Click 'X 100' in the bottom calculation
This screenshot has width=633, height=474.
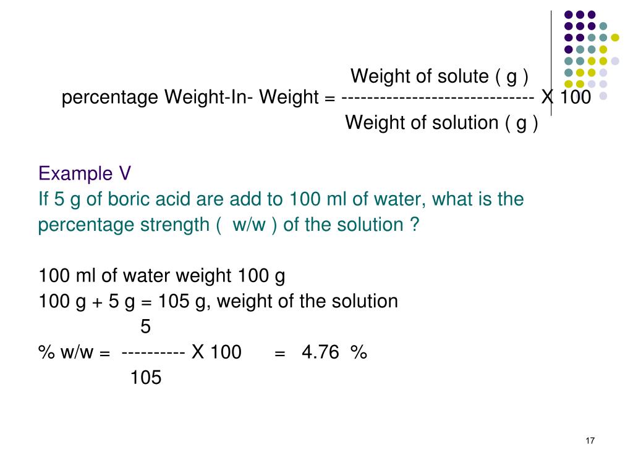coord(216,352)
